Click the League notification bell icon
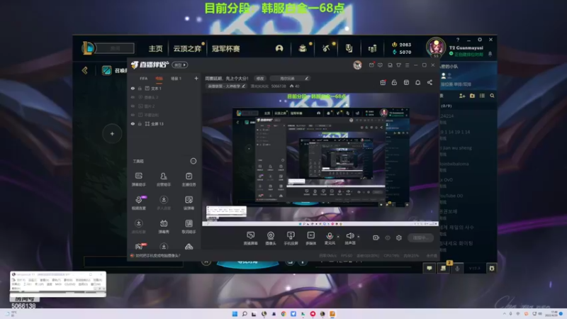 coord(490,54)
